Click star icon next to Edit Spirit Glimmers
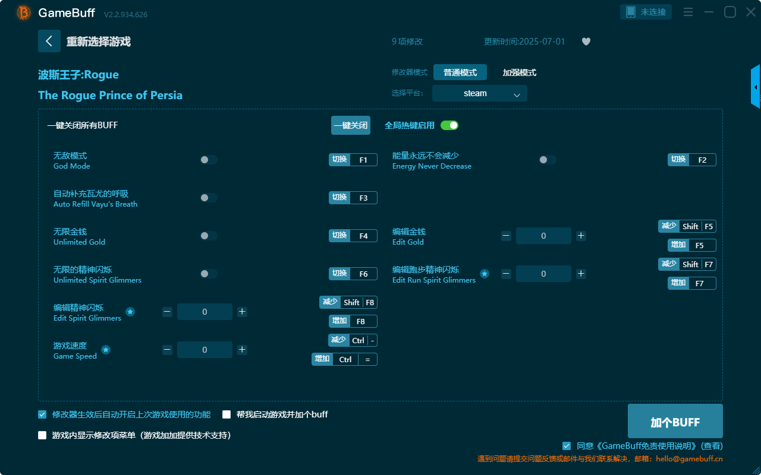Screen dimensions: 761x475 130,312
